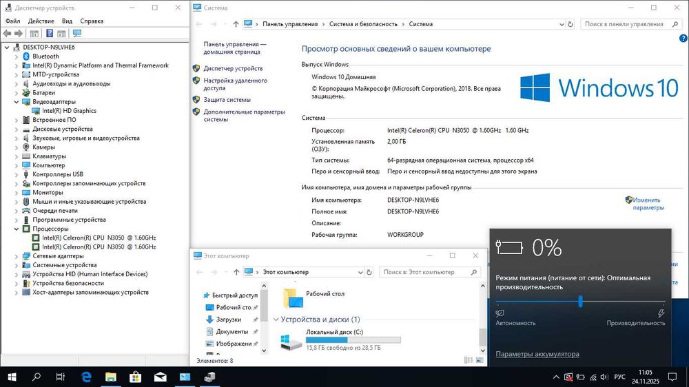Select the Intel(R) HD Graphics adapter
This screenshot has width=689, height=387.
69,111
